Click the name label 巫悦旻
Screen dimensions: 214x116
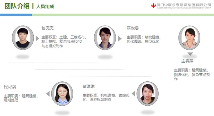coord(133,28)
